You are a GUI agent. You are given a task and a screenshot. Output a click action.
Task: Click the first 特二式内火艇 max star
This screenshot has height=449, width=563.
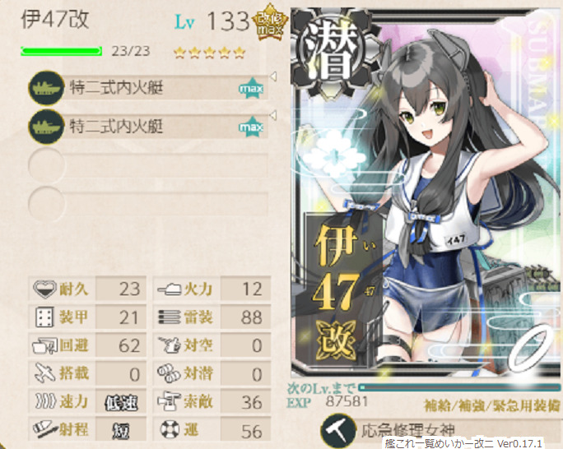(252, 88)
